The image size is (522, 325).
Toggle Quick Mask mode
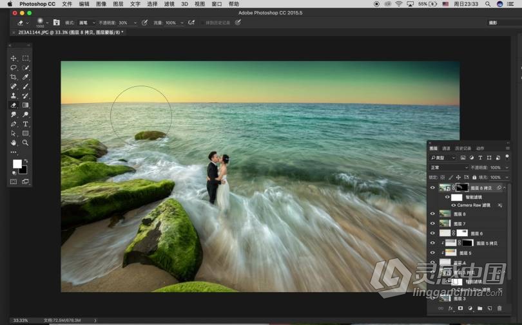[x=14, y=181]
